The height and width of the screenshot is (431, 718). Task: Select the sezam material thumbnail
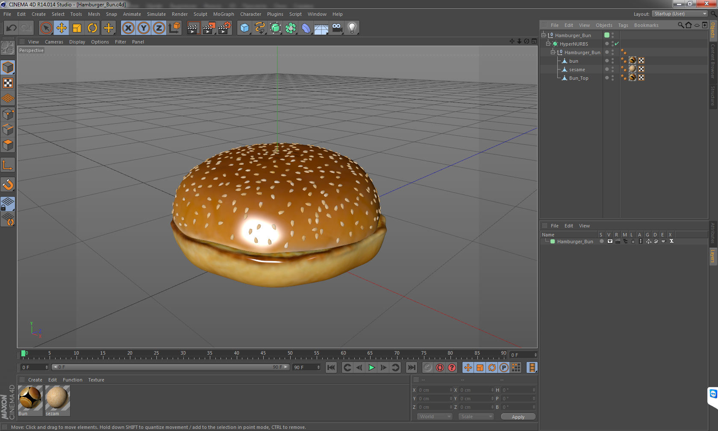click(57, 398)
